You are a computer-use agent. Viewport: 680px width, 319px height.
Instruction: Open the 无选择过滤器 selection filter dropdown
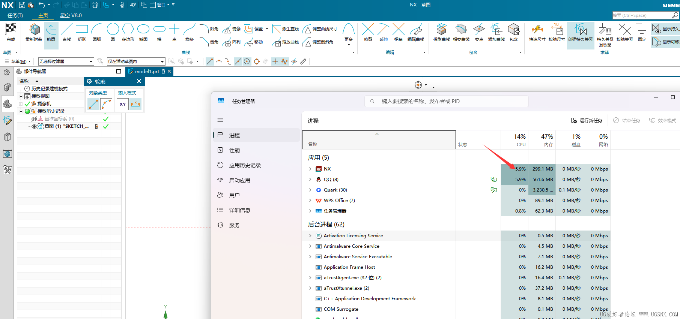click(66, 61)
